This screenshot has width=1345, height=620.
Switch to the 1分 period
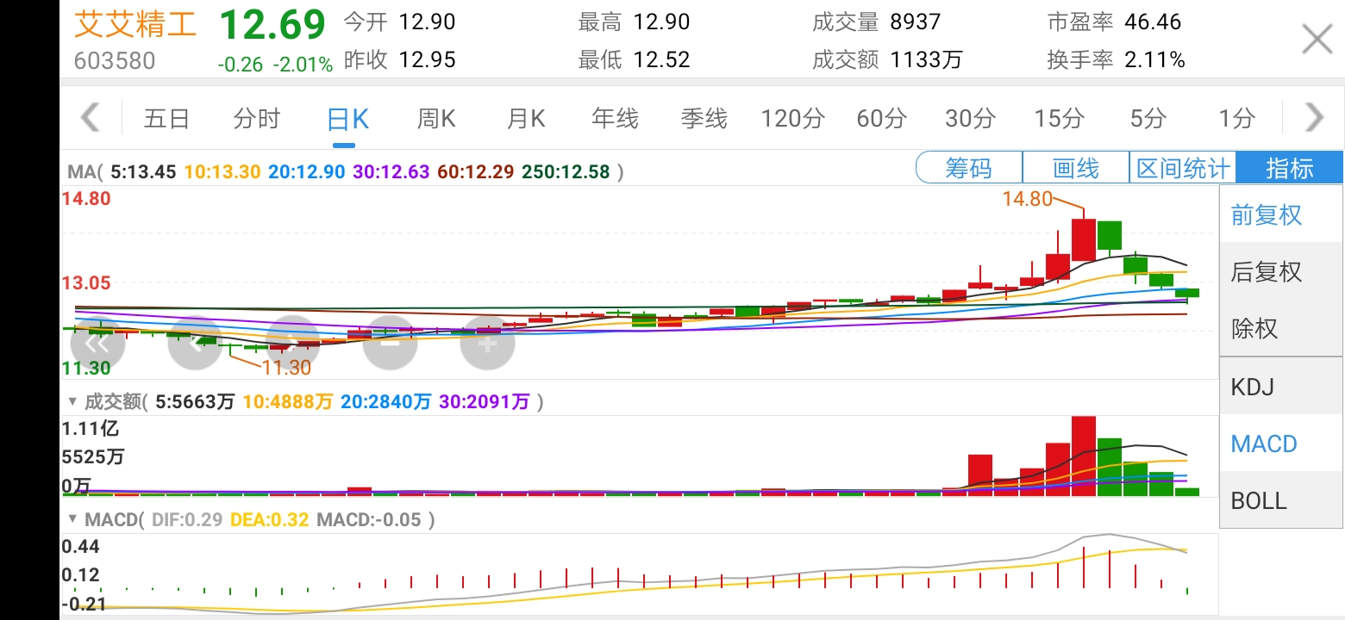1236,118
